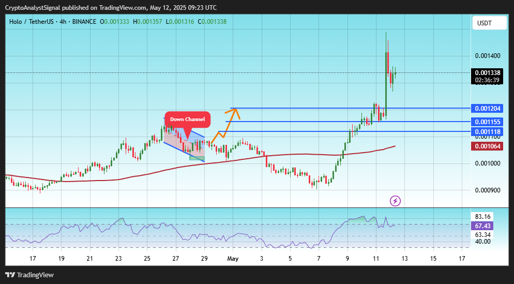The image size is (514, 284).
Task: Click the RSI level label 63.34
Action: click(x=482, y=235)
